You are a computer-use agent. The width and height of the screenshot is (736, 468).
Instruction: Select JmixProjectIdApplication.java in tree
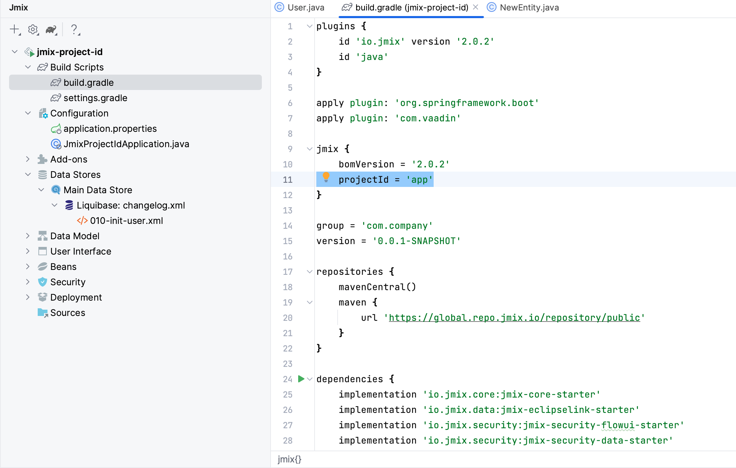tap(126, 144)
